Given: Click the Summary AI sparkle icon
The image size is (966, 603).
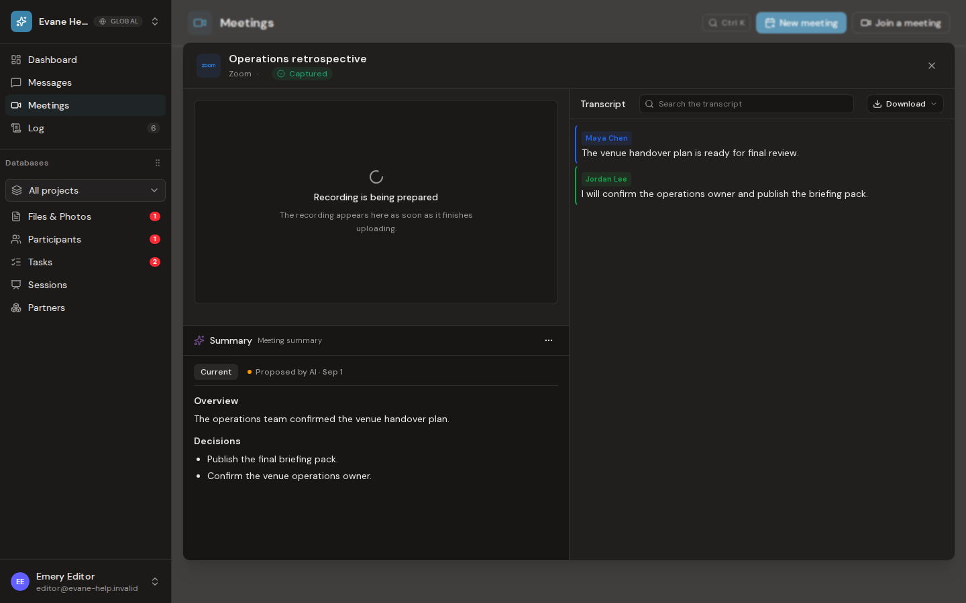Looking at the screenshot, I should (199, 340).
